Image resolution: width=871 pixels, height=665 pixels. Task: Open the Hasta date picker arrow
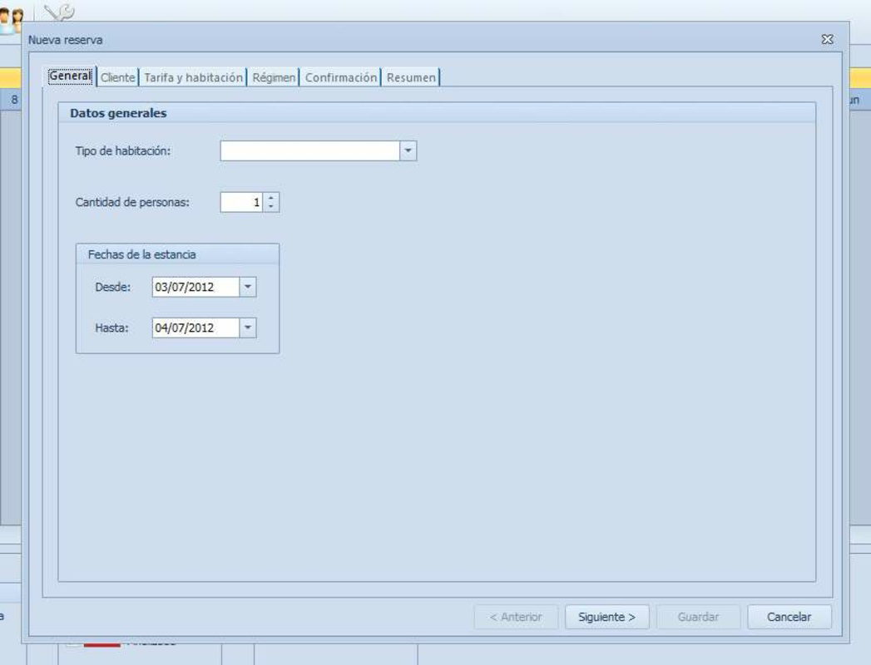coord(248,328)
